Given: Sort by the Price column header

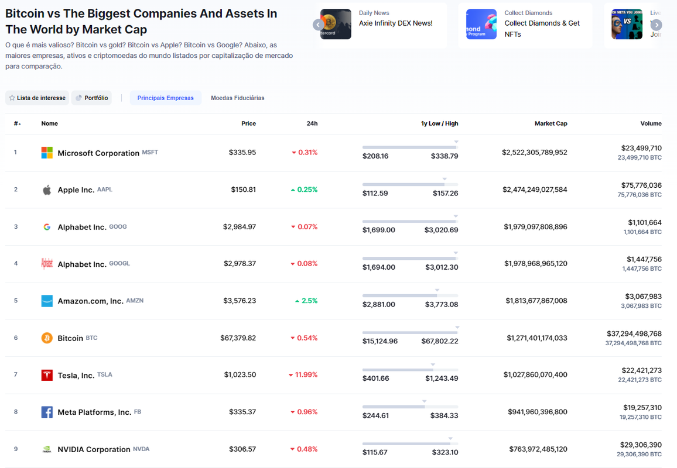Looking at the screenshot, I should click(249, 123).
